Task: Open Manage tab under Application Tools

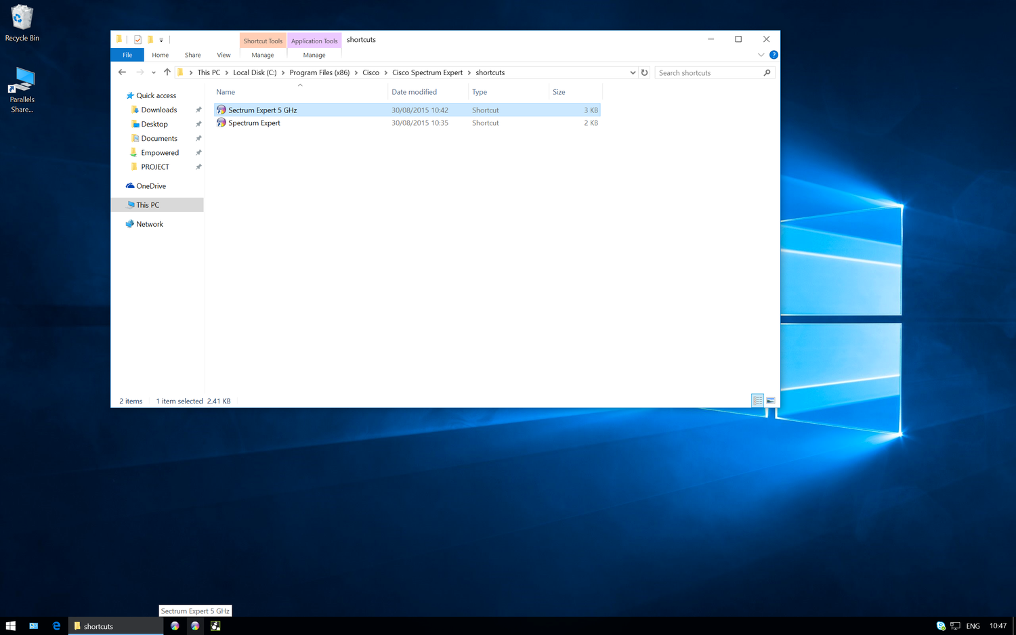Action: (x=314, y=55)
